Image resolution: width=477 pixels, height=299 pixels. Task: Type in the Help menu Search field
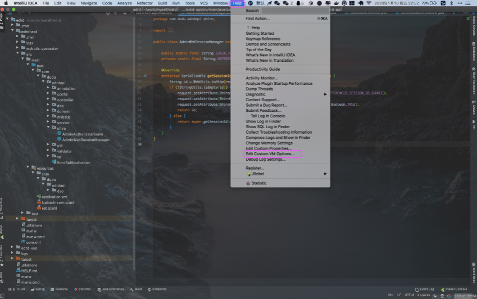pos(294,10)
